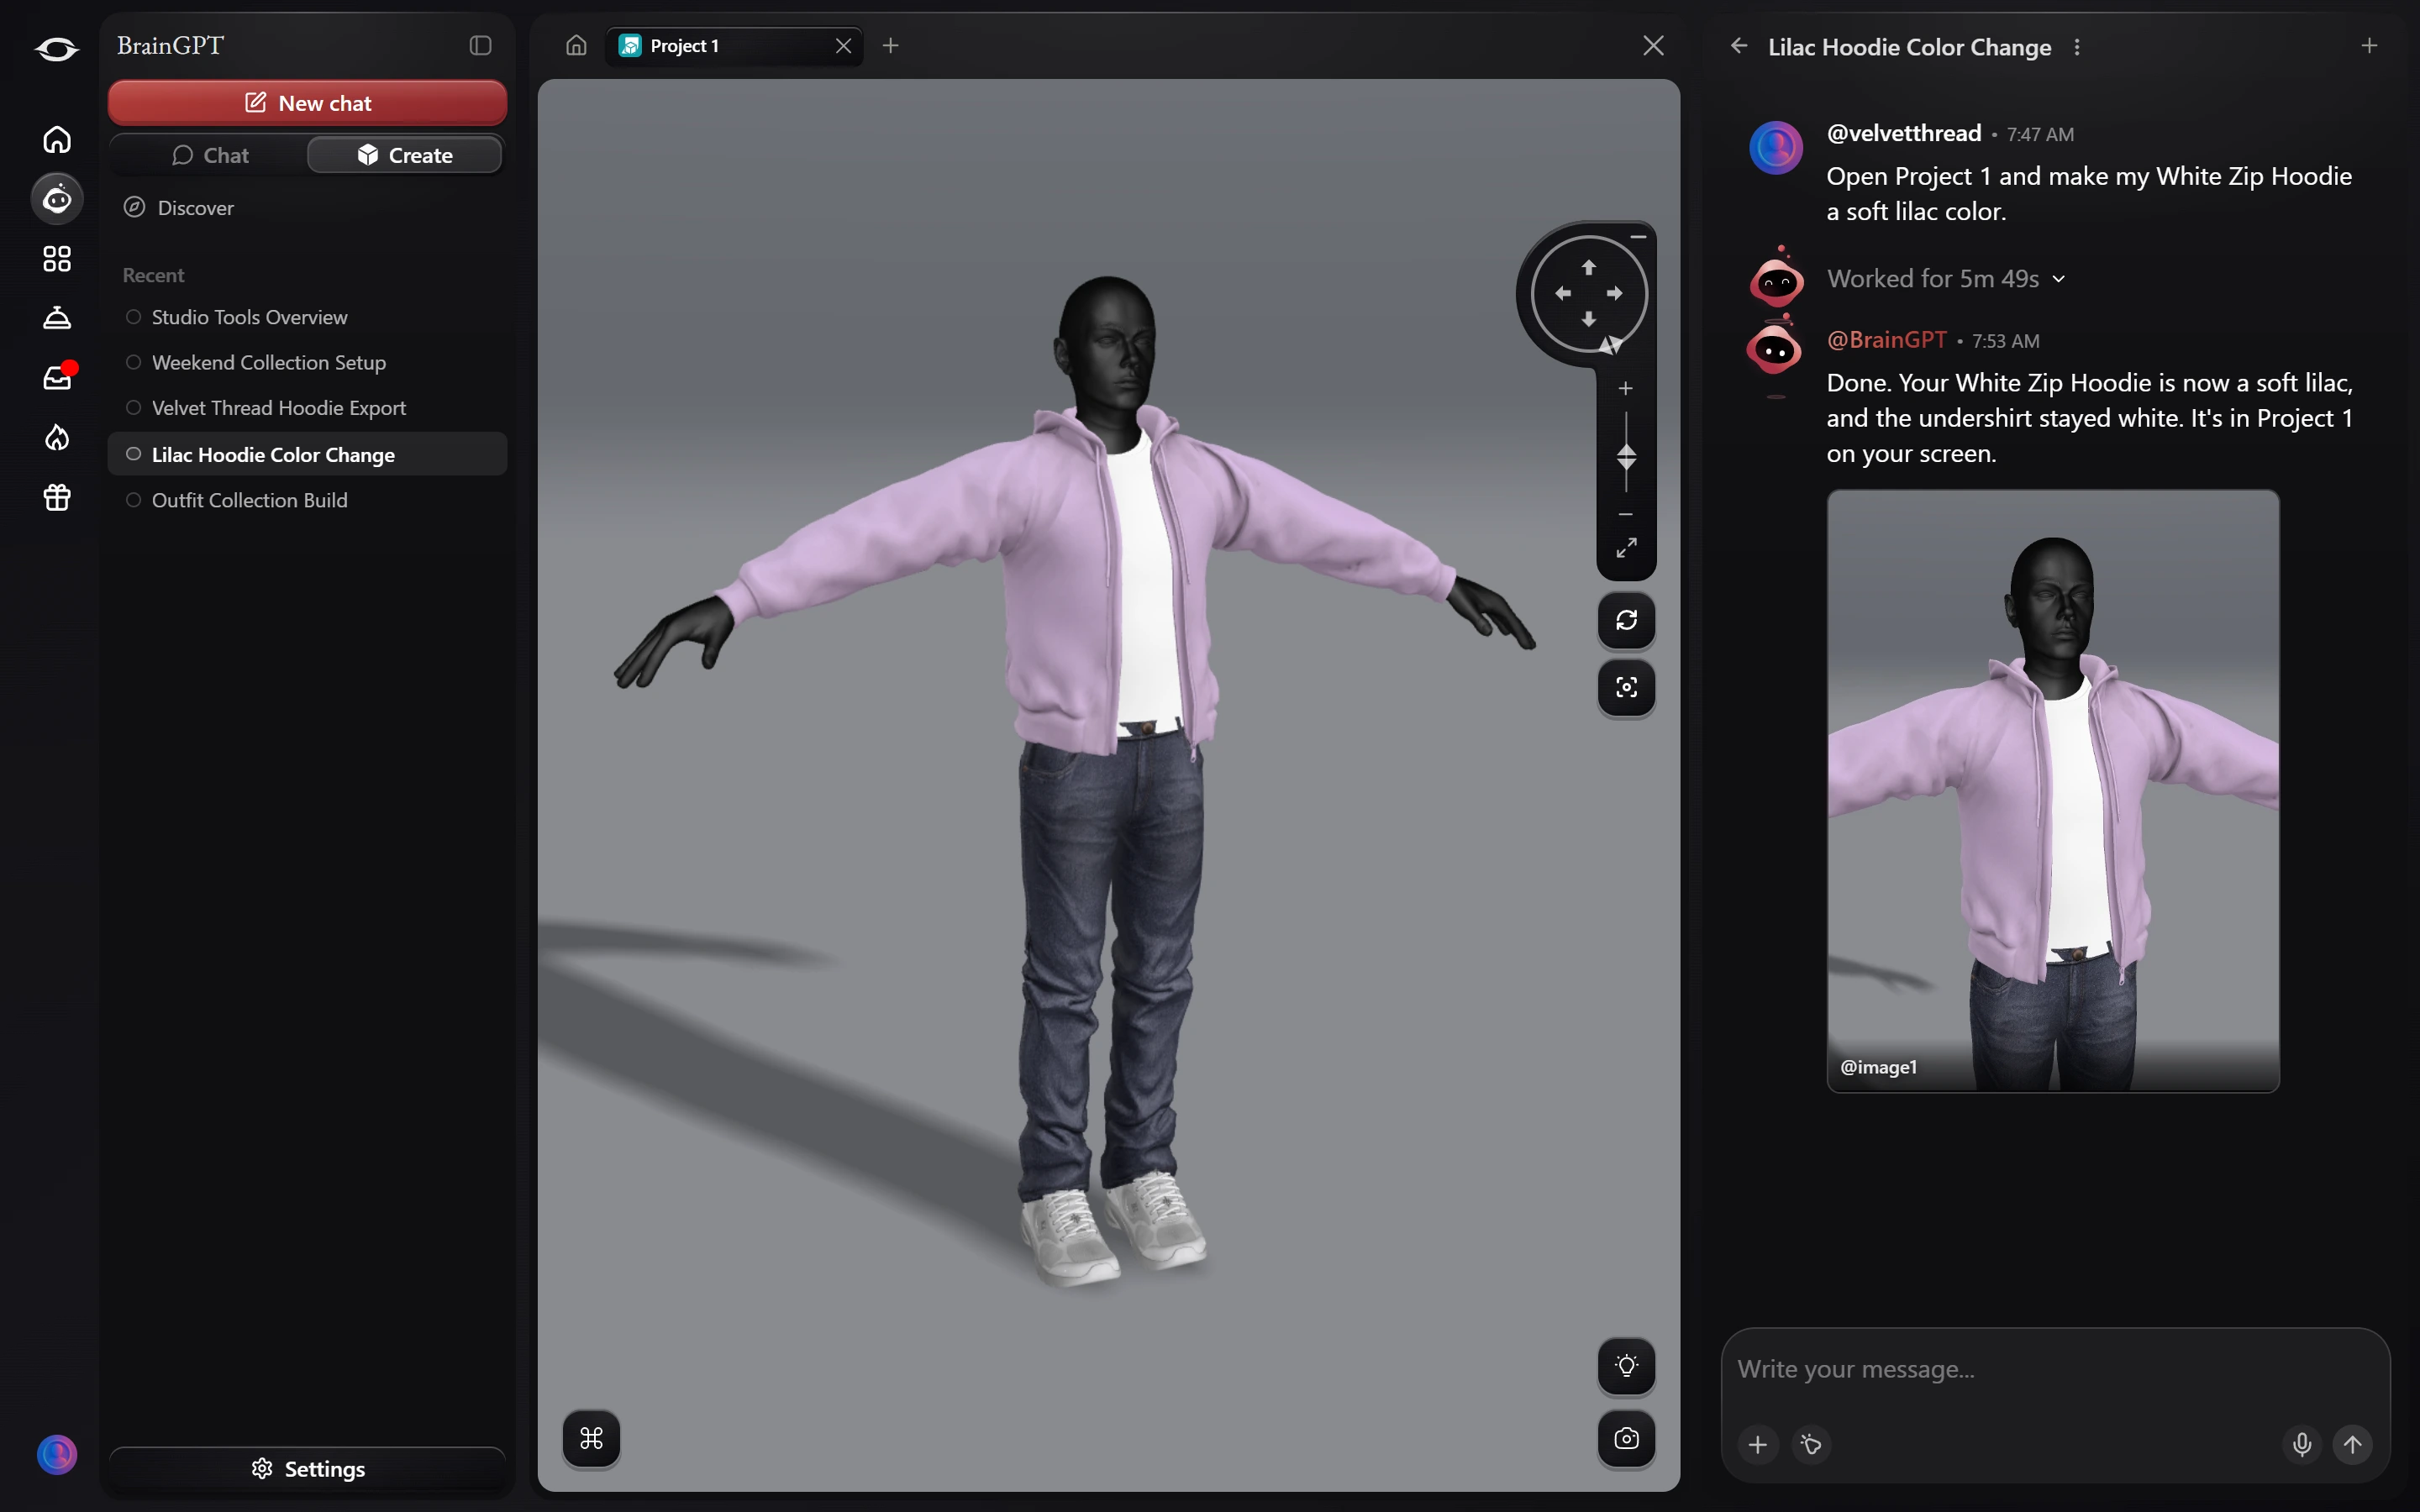Screen dimensions: 2420x1512
Task: Expand the viewport to fullscreen
Action: click(1626, 548)
